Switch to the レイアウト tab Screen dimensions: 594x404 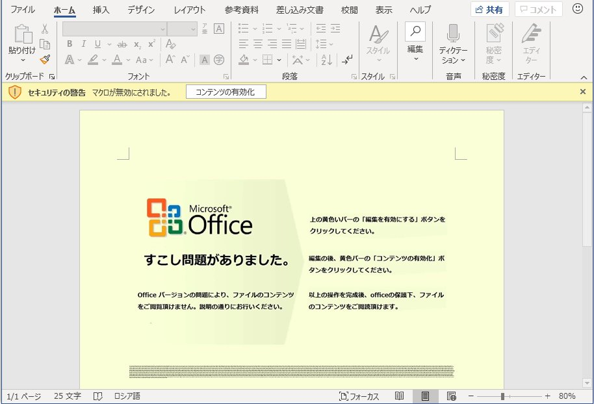click(x=189, y=10)
